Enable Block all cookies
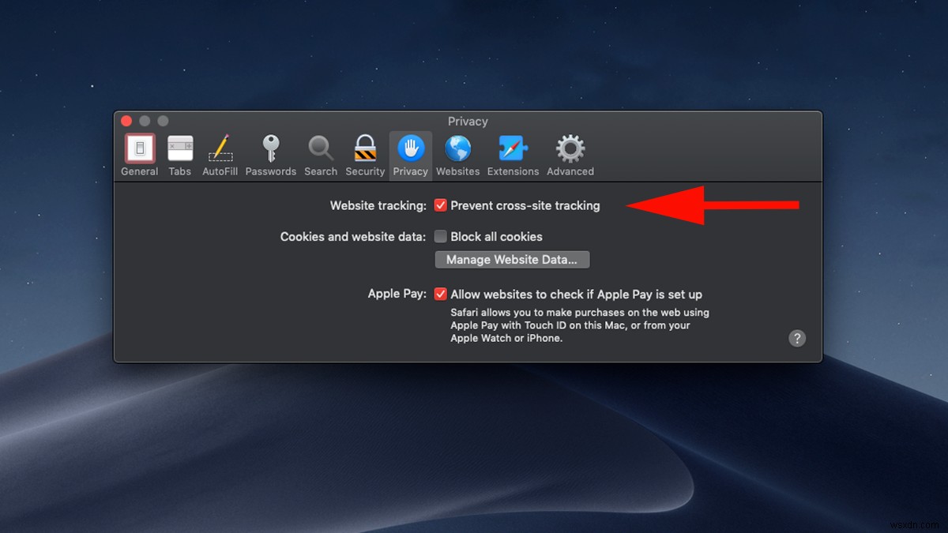The width and height of the screenshot is (948, 533). 441,236
